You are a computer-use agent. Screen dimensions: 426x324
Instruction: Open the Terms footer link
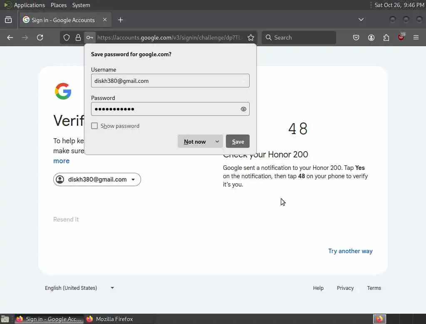pyautogui.click(x=374, y=288)
